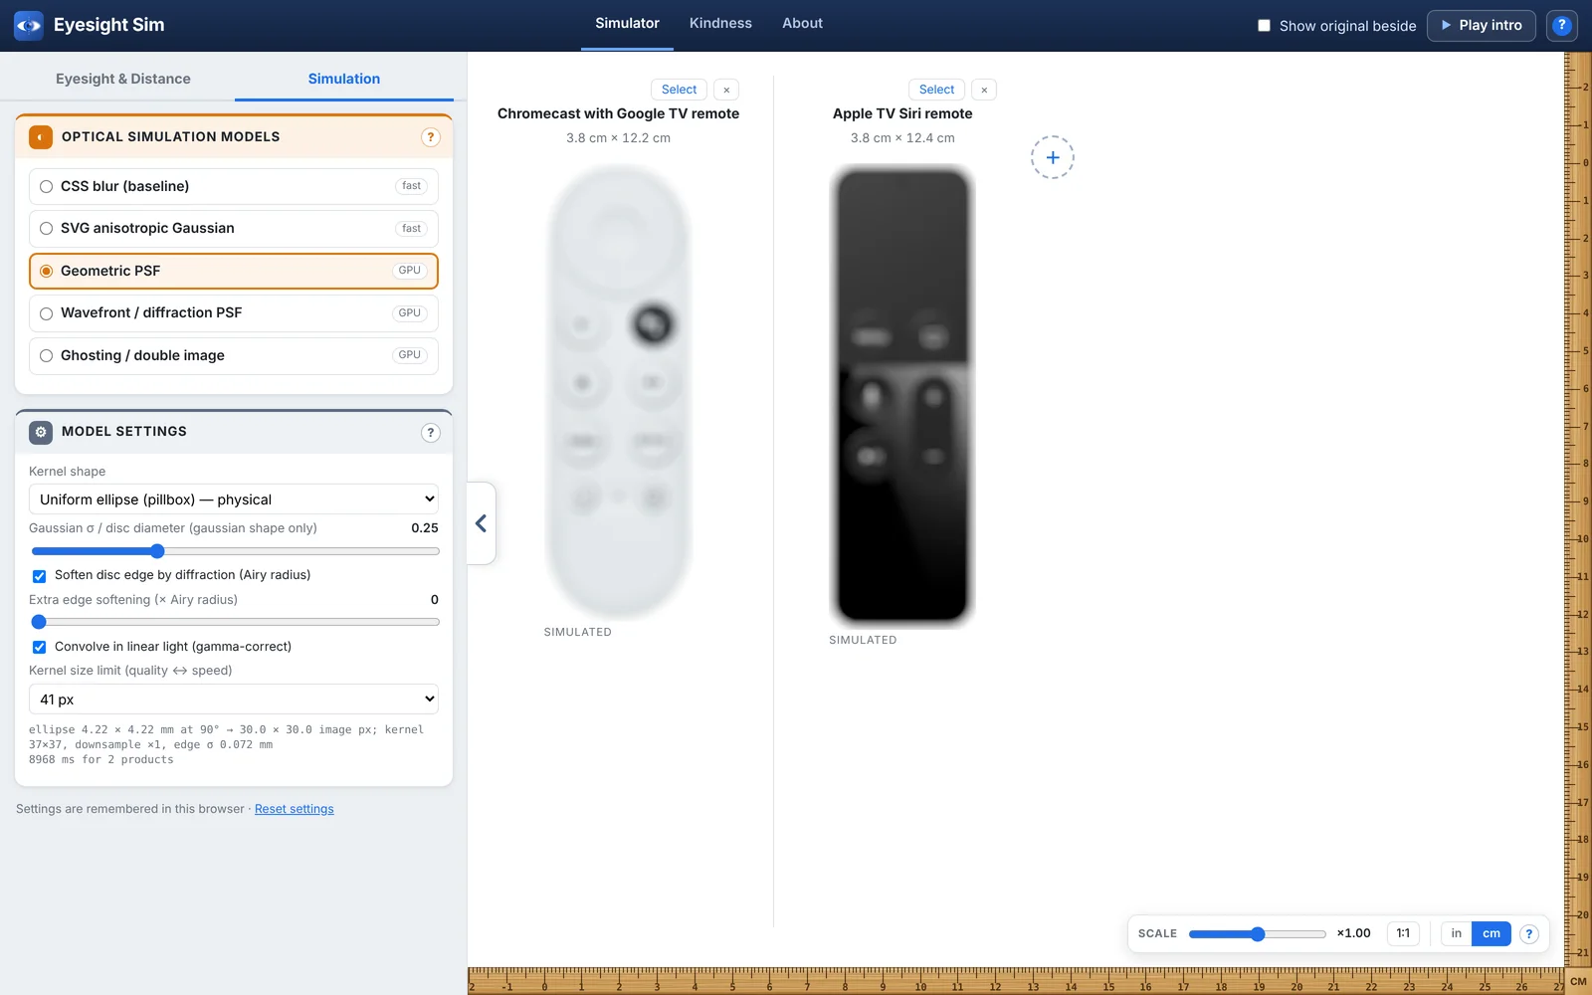Remove the Apple TV Siri remote with ×
The height and width of the screenshot is (995, 1592).
click(x=984, y=90)
